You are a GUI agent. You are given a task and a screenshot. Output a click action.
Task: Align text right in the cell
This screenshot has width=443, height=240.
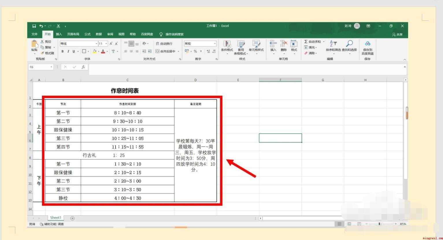pyautogui.click(x=137, y=51)
